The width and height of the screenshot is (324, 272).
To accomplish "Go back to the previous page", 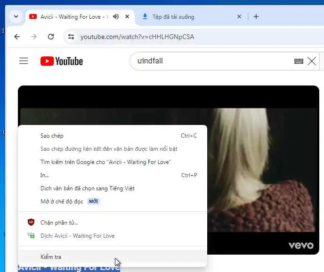I will tap(17, 37).
